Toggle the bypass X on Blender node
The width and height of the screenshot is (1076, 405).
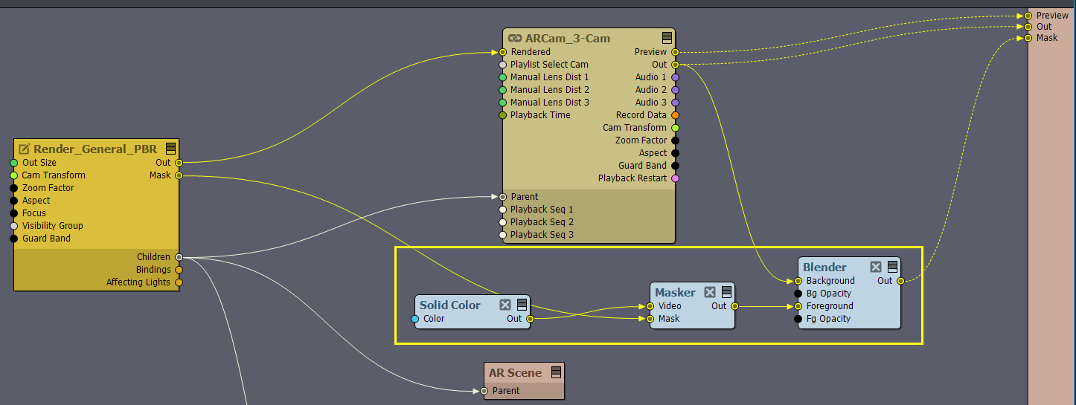(x=876, y=267)
